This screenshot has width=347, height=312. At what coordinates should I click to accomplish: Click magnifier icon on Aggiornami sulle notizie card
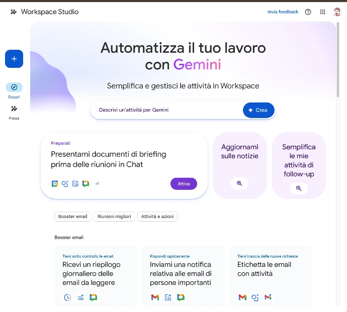(x=240, y=183)
